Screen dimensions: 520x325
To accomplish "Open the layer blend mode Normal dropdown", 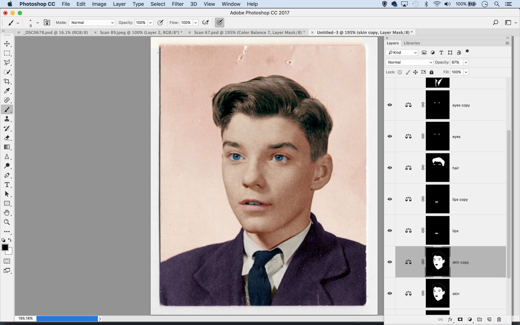I will 409,62.
